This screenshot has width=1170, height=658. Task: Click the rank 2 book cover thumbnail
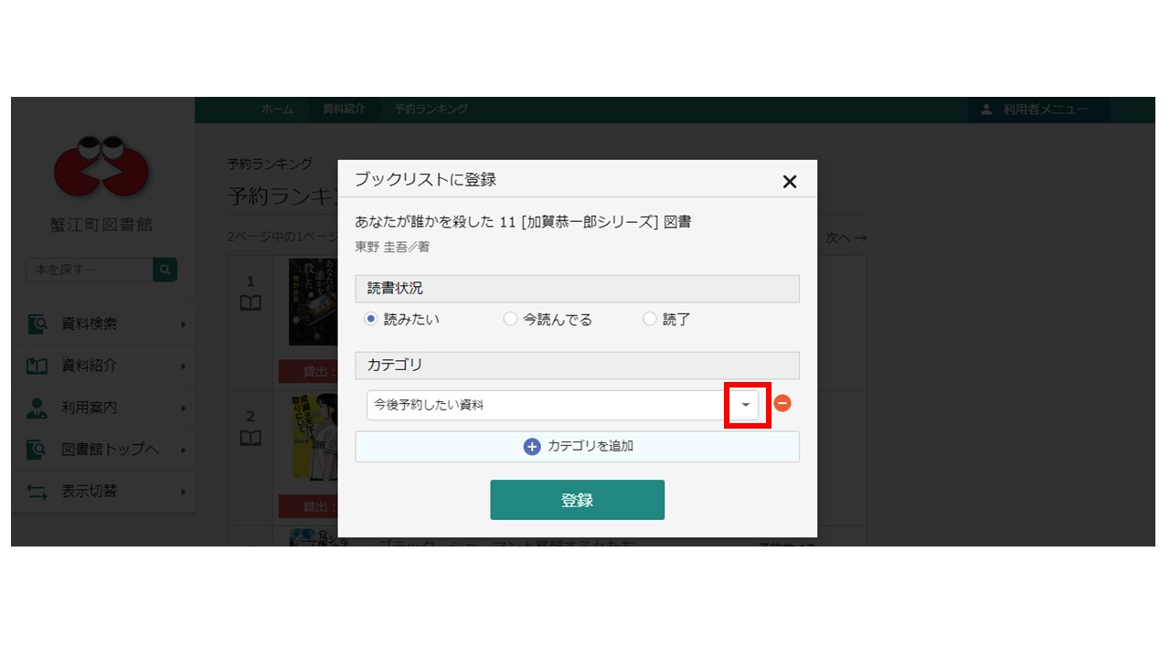pos(314,437)
